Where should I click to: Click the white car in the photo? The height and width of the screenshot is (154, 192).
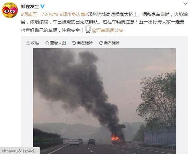[x=74, y=142]
